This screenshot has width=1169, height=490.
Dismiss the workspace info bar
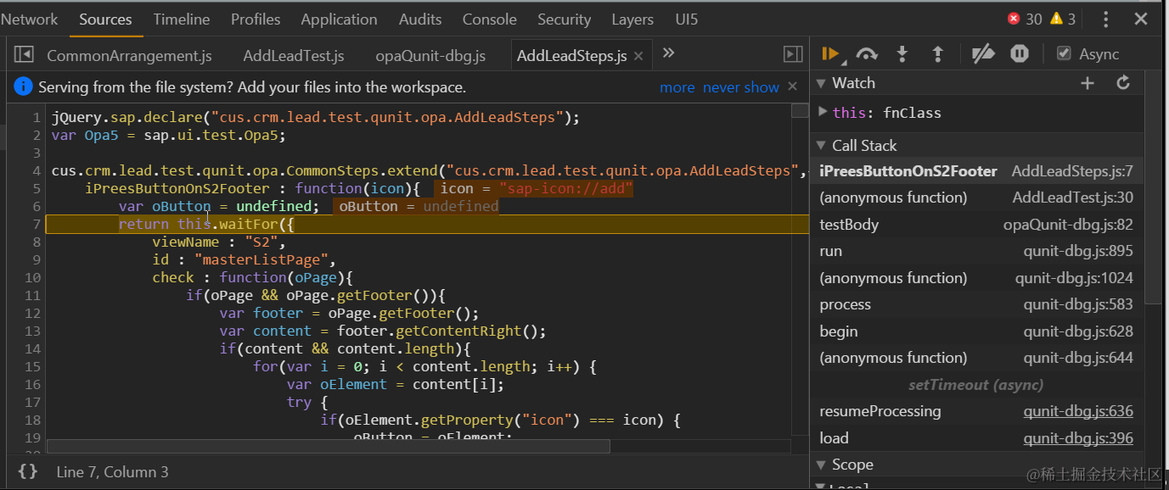(792, 86)
